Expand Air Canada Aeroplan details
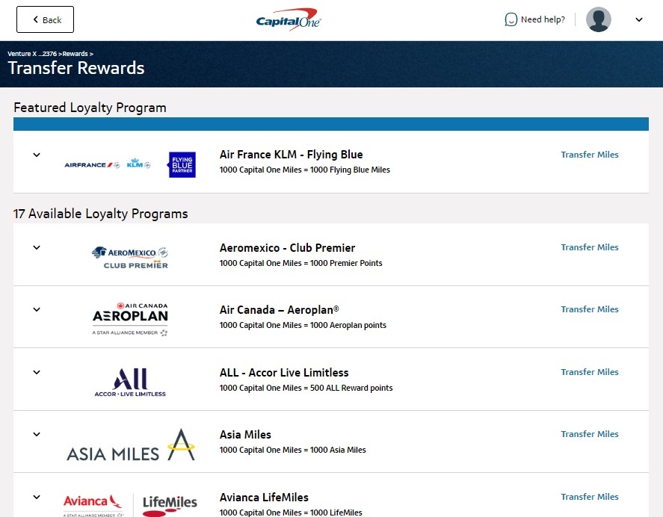The image size is (663, 517). (37, 309)
